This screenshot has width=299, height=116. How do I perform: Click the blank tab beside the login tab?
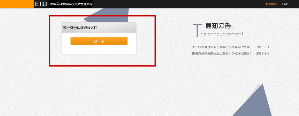click(x=117, y=28)
